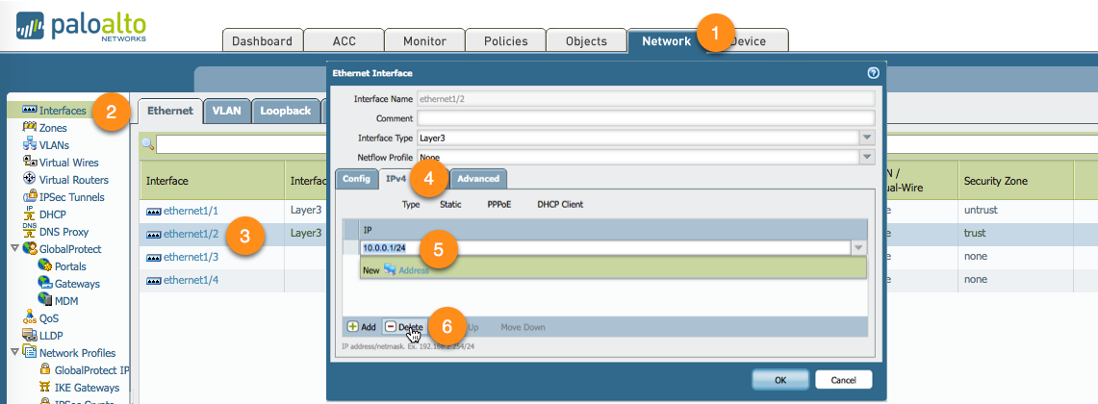Viewport: 1098px width, 404px height.
Task: Click the Interface column header
Action: tap(212, 181)
